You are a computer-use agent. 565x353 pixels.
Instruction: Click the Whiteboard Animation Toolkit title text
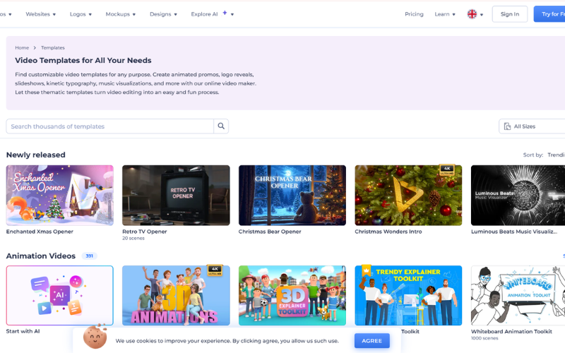511,331
